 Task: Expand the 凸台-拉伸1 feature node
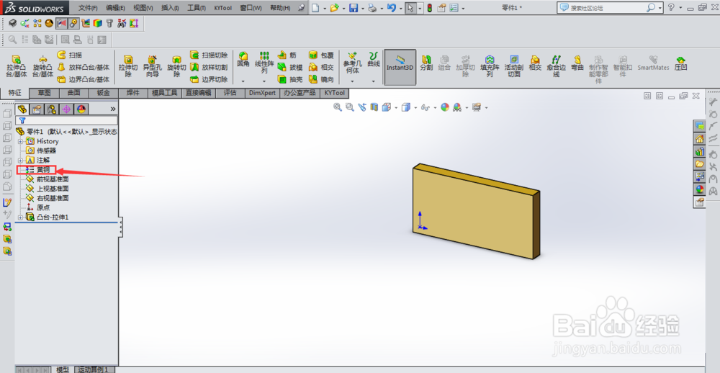[x=20, y=217]
